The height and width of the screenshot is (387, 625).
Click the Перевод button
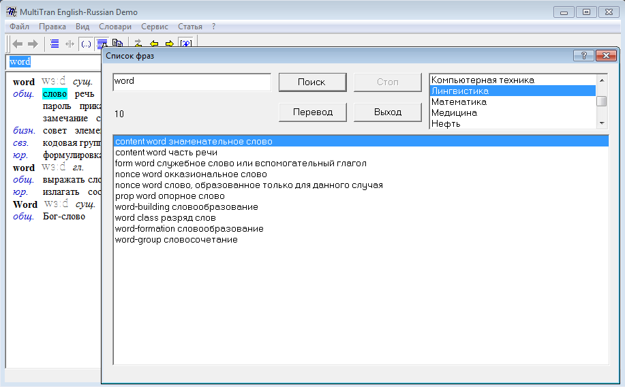click(312, 112)
